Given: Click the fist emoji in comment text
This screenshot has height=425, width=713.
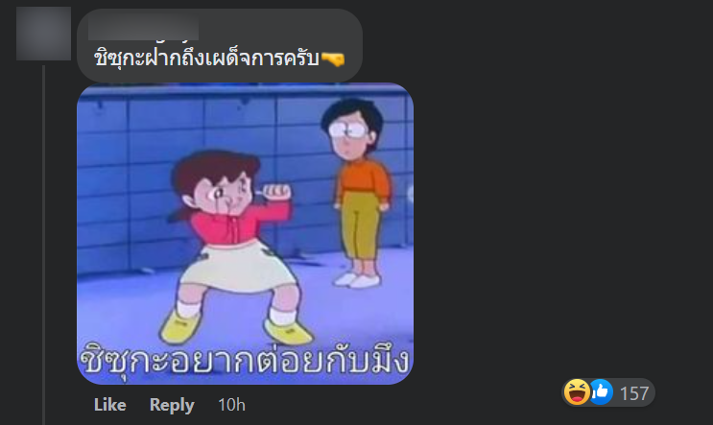Looking at the screenshot, I should point(333,59).
